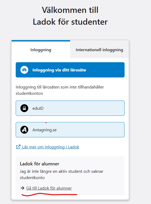
Task: Click the blue active-tab indicator bar above Inloggning
Action: pyautogui.click(x=41, y=41)
